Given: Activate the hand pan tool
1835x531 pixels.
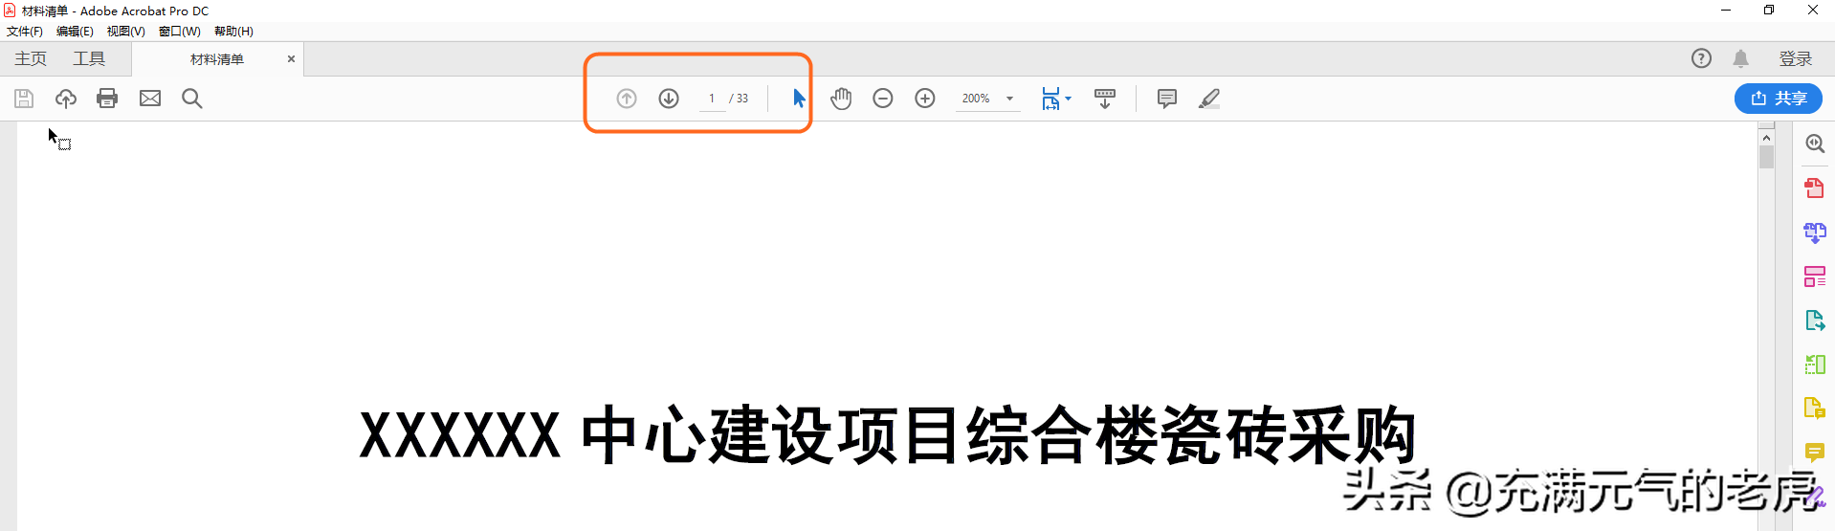Looking at the screenshot, I should [841, 99].
